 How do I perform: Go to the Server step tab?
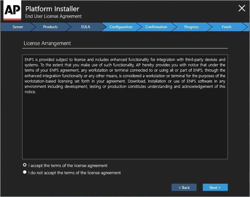coord(18,27)
